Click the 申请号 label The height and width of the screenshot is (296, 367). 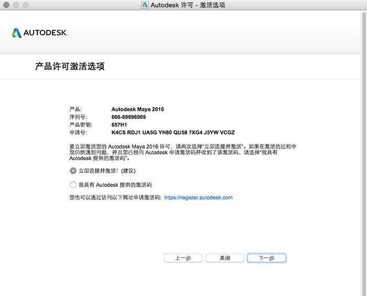coord(78,132)
